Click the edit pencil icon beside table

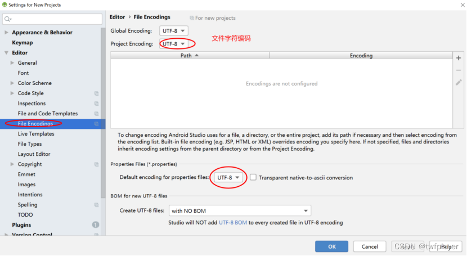pyautogui.click(x=459, y=83)
